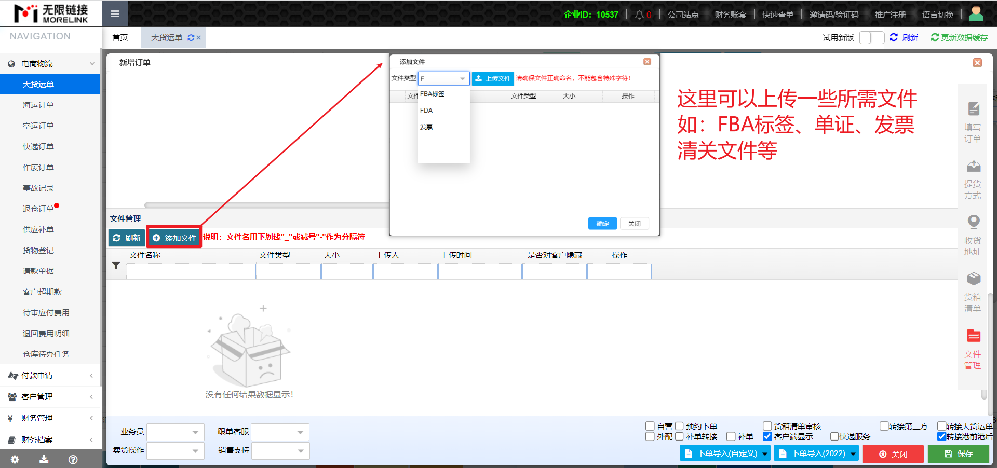Switch to the 首页 tab
The image size is (997, 468).
coord(120,38)
